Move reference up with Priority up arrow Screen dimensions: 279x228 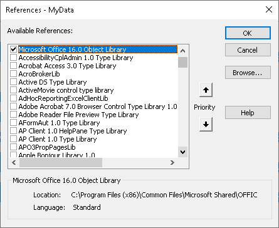click(x=206, y=90)
